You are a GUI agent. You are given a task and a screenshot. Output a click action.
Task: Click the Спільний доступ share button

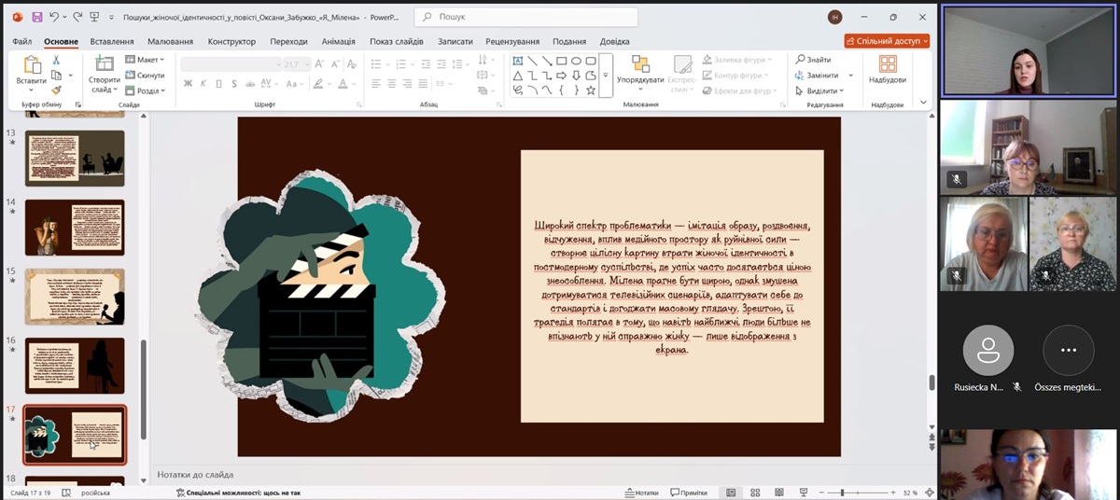click(887, 41)
